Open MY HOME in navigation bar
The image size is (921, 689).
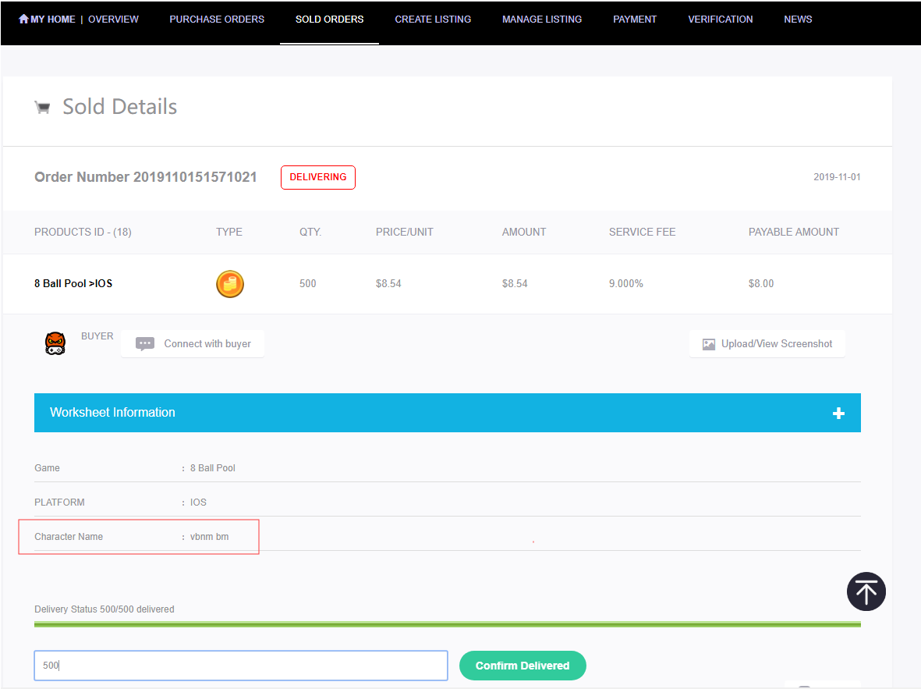(53, 20)
